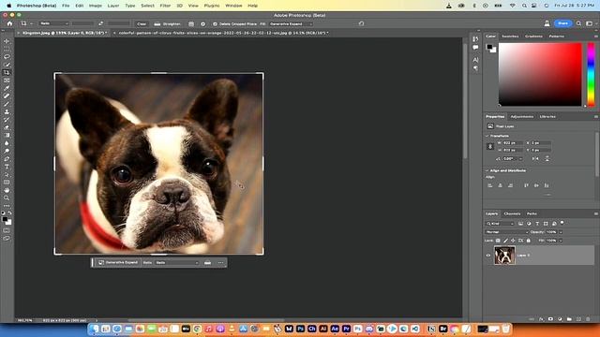Select the Pen tool
The width and height of the screenshot is (600, 337).
pyautogui.click(x=7, y=159)
